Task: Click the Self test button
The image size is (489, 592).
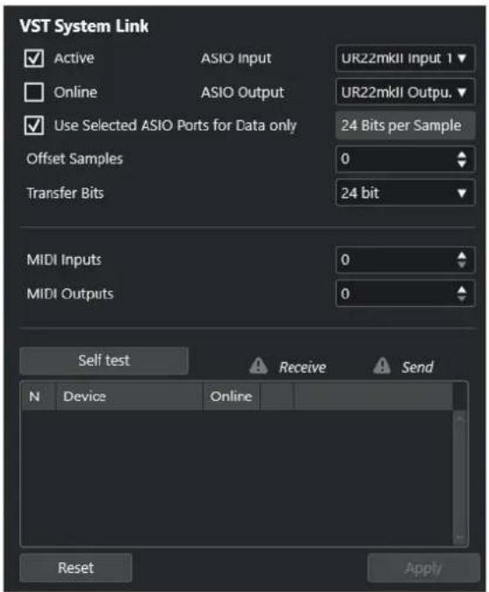Action: pyautogui.click(x=104, y=361)
